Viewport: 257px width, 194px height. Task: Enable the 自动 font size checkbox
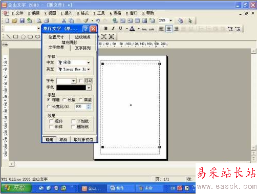click(x=81, y=80)
